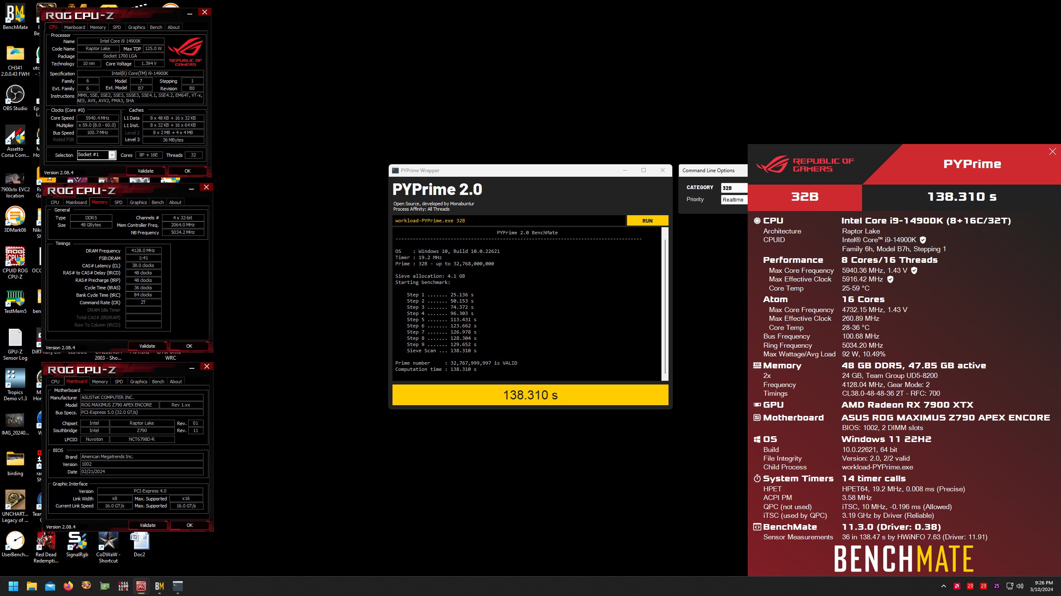This screenshot has height=596, width=1061.
Task: Open SPD tab in the Memory CPU-Z window
Action: pyautogui.click(x=119, y=202)
